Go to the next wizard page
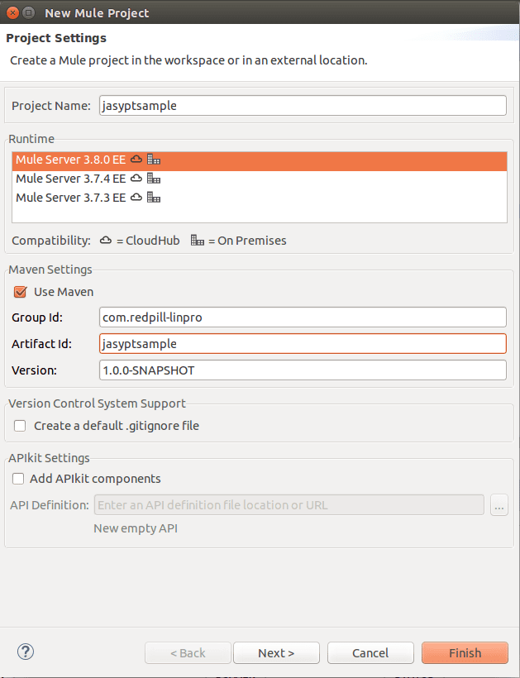 click(x=276, y=652)
